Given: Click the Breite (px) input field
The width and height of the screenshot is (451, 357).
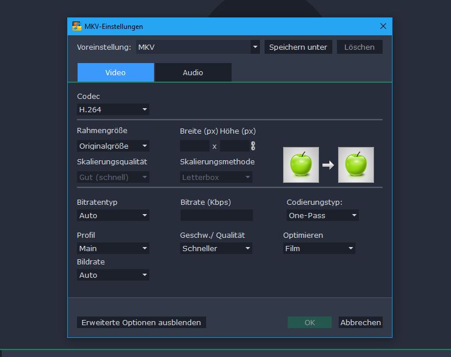Looking at the screenshot, I should pyautogui.click(x=195, y=146).
